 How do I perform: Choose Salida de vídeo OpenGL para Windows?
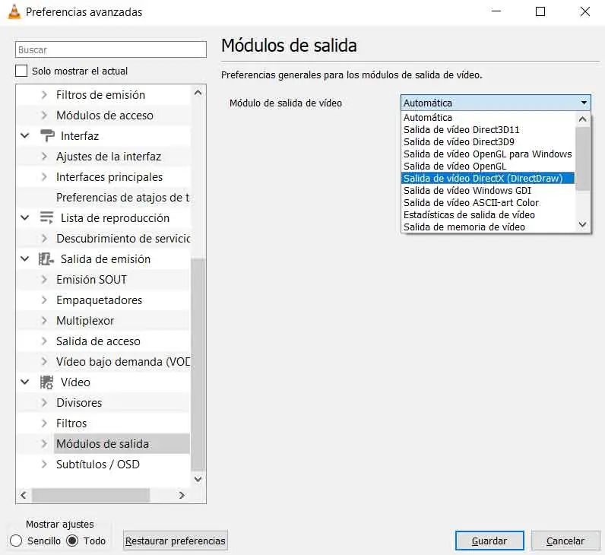pyautogui.click(x=488, y=154)
